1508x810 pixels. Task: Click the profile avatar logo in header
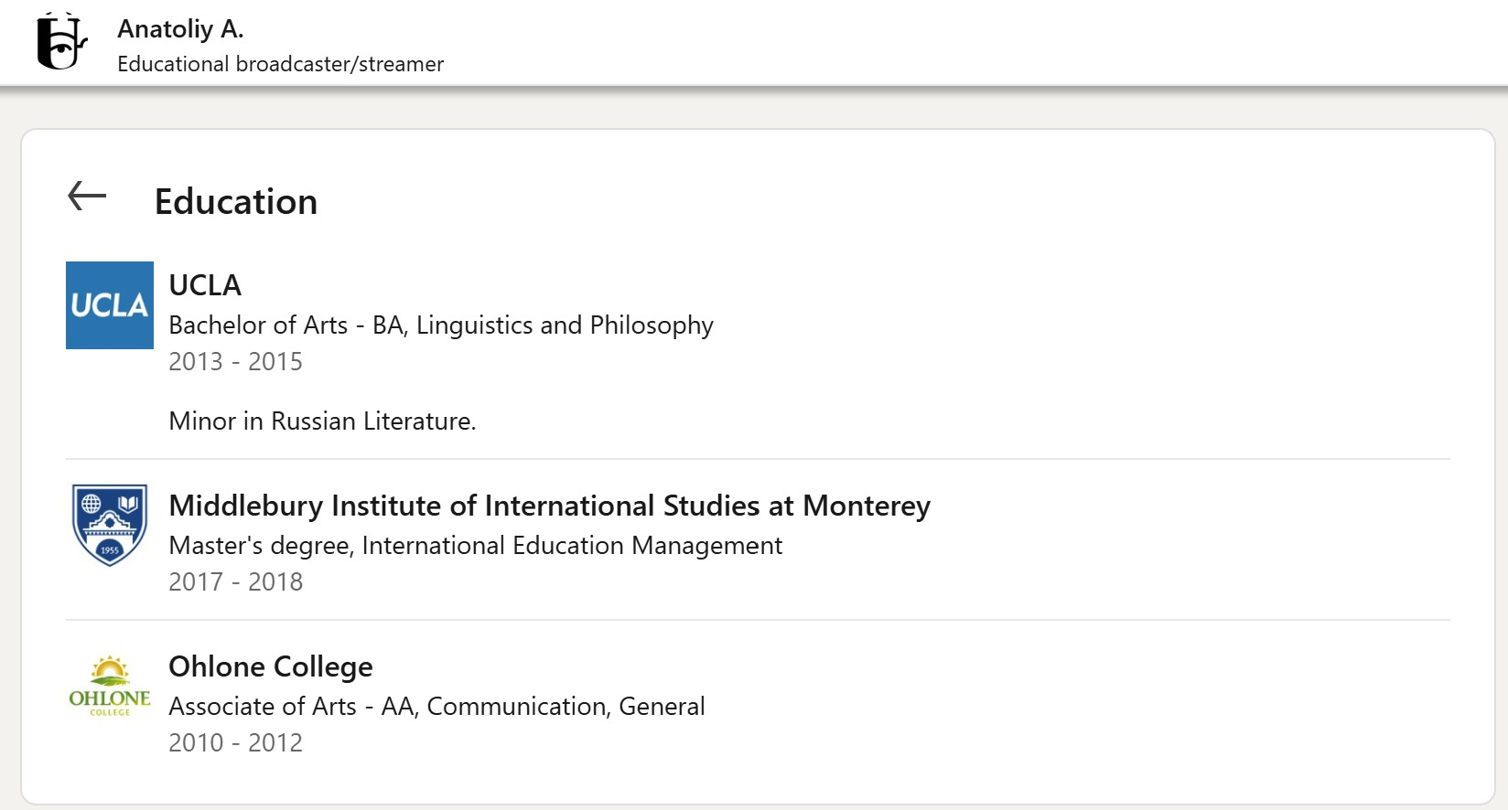[x=60, y=42]
